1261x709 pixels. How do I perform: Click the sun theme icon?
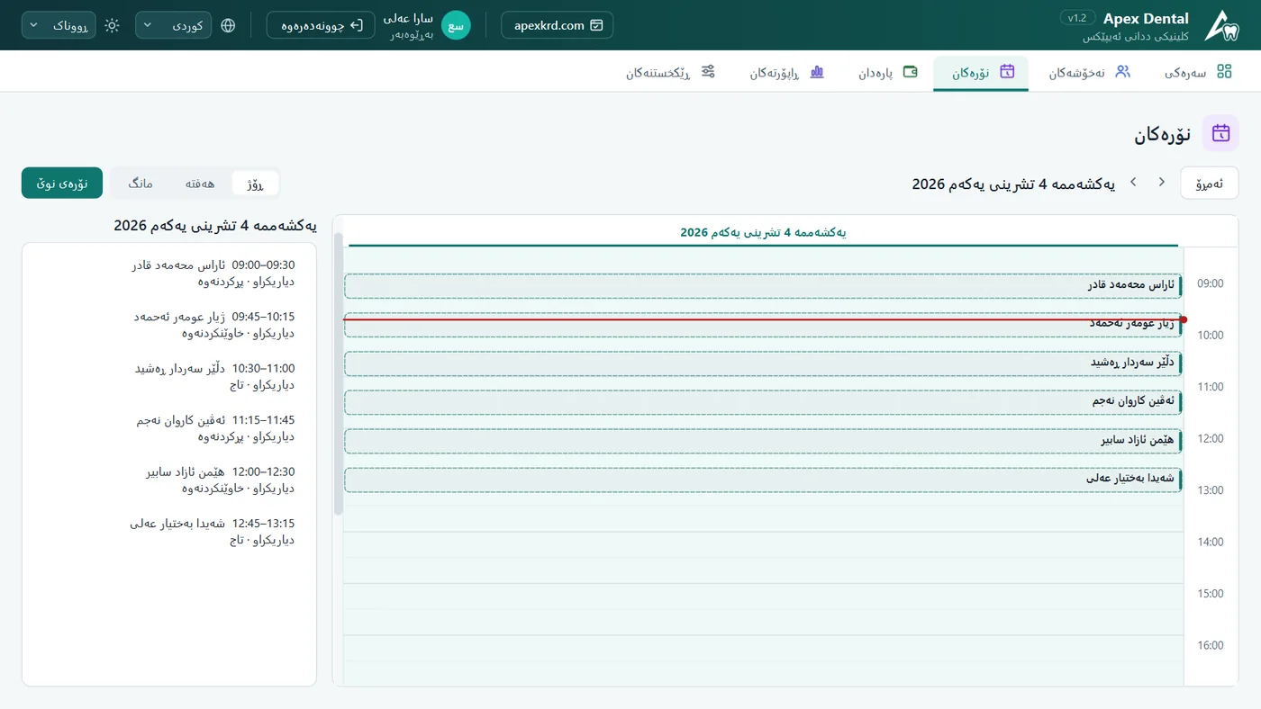[x=112, y=25]
